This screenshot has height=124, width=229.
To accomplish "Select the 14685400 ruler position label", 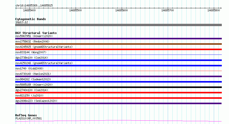I will pyautogui.click(x=29, y=10).
